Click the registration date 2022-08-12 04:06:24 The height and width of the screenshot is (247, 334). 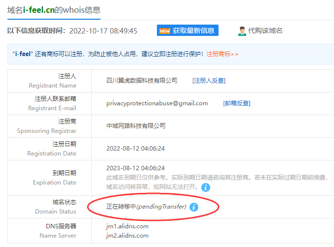click(x=135, y=149)
